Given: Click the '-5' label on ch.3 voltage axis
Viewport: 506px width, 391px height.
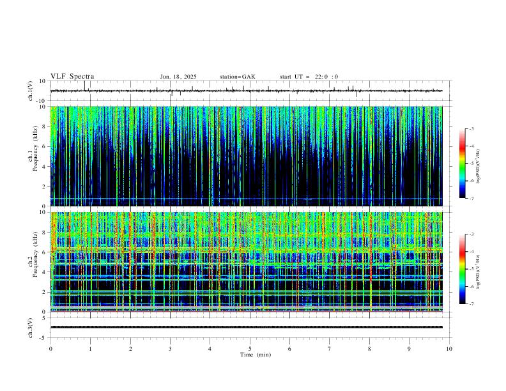Looking at the screenshot, I should click(x=43, y=338).
